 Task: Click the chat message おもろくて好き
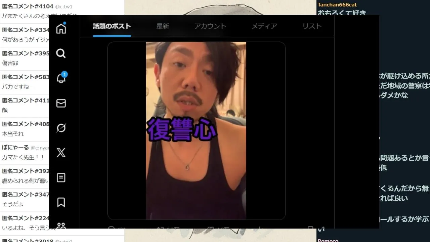tap(342, 13)
